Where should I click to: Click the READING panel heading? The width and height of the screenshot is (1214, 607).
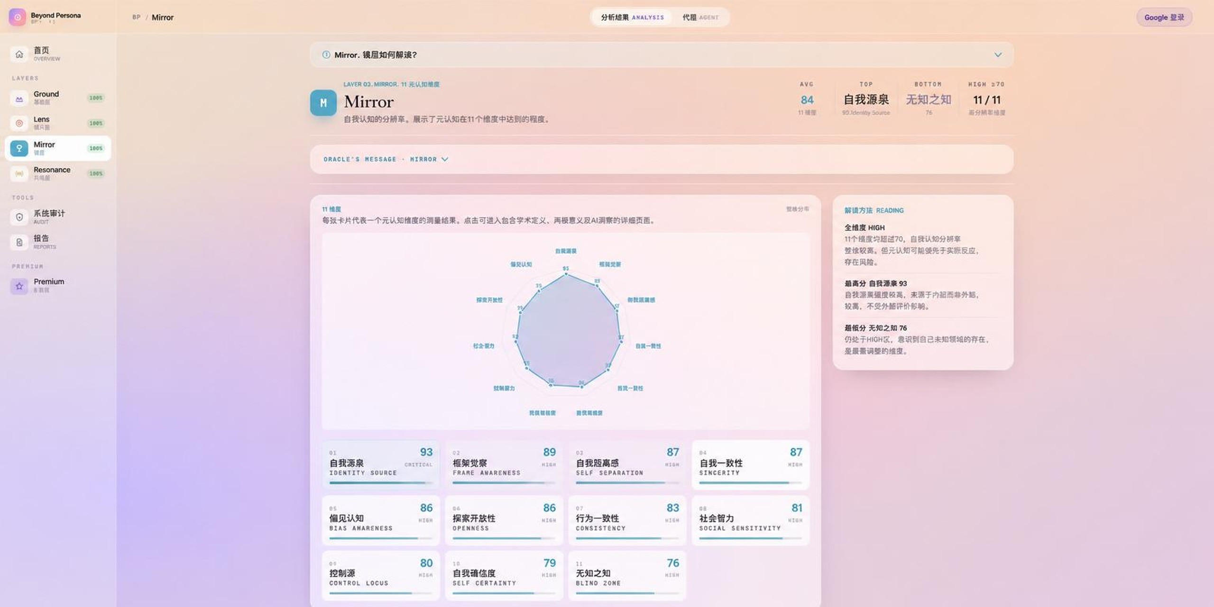click(874, 210)
